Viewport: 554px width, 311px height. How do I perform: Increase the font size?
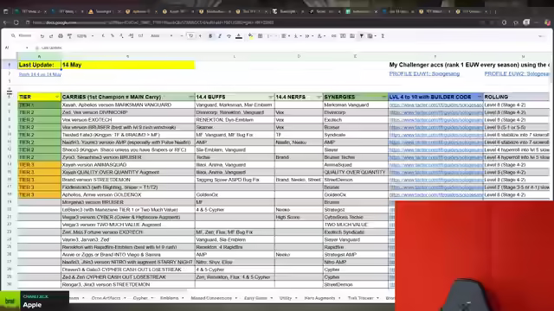pyautogui.click(x=200, y=36)
